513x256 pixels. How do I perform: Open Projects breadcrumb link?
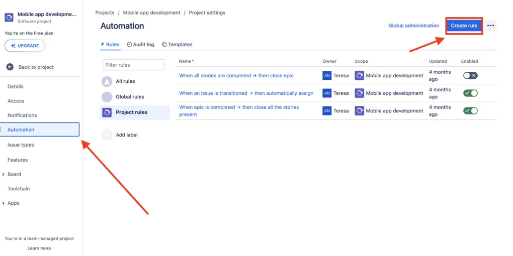click(105, 13)
